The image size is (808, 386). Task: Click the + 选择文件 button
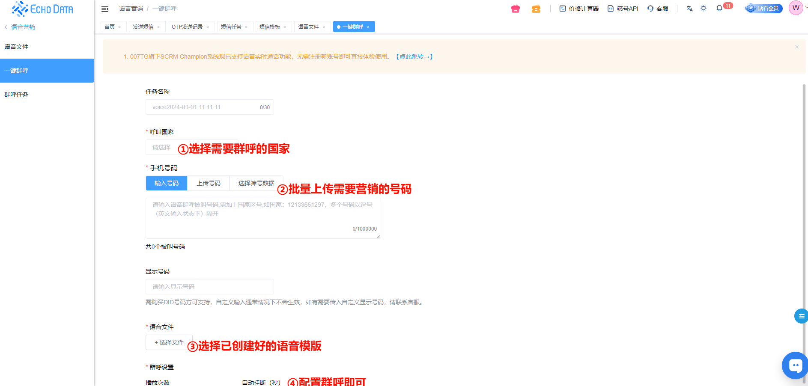click(x=169, y=342)
